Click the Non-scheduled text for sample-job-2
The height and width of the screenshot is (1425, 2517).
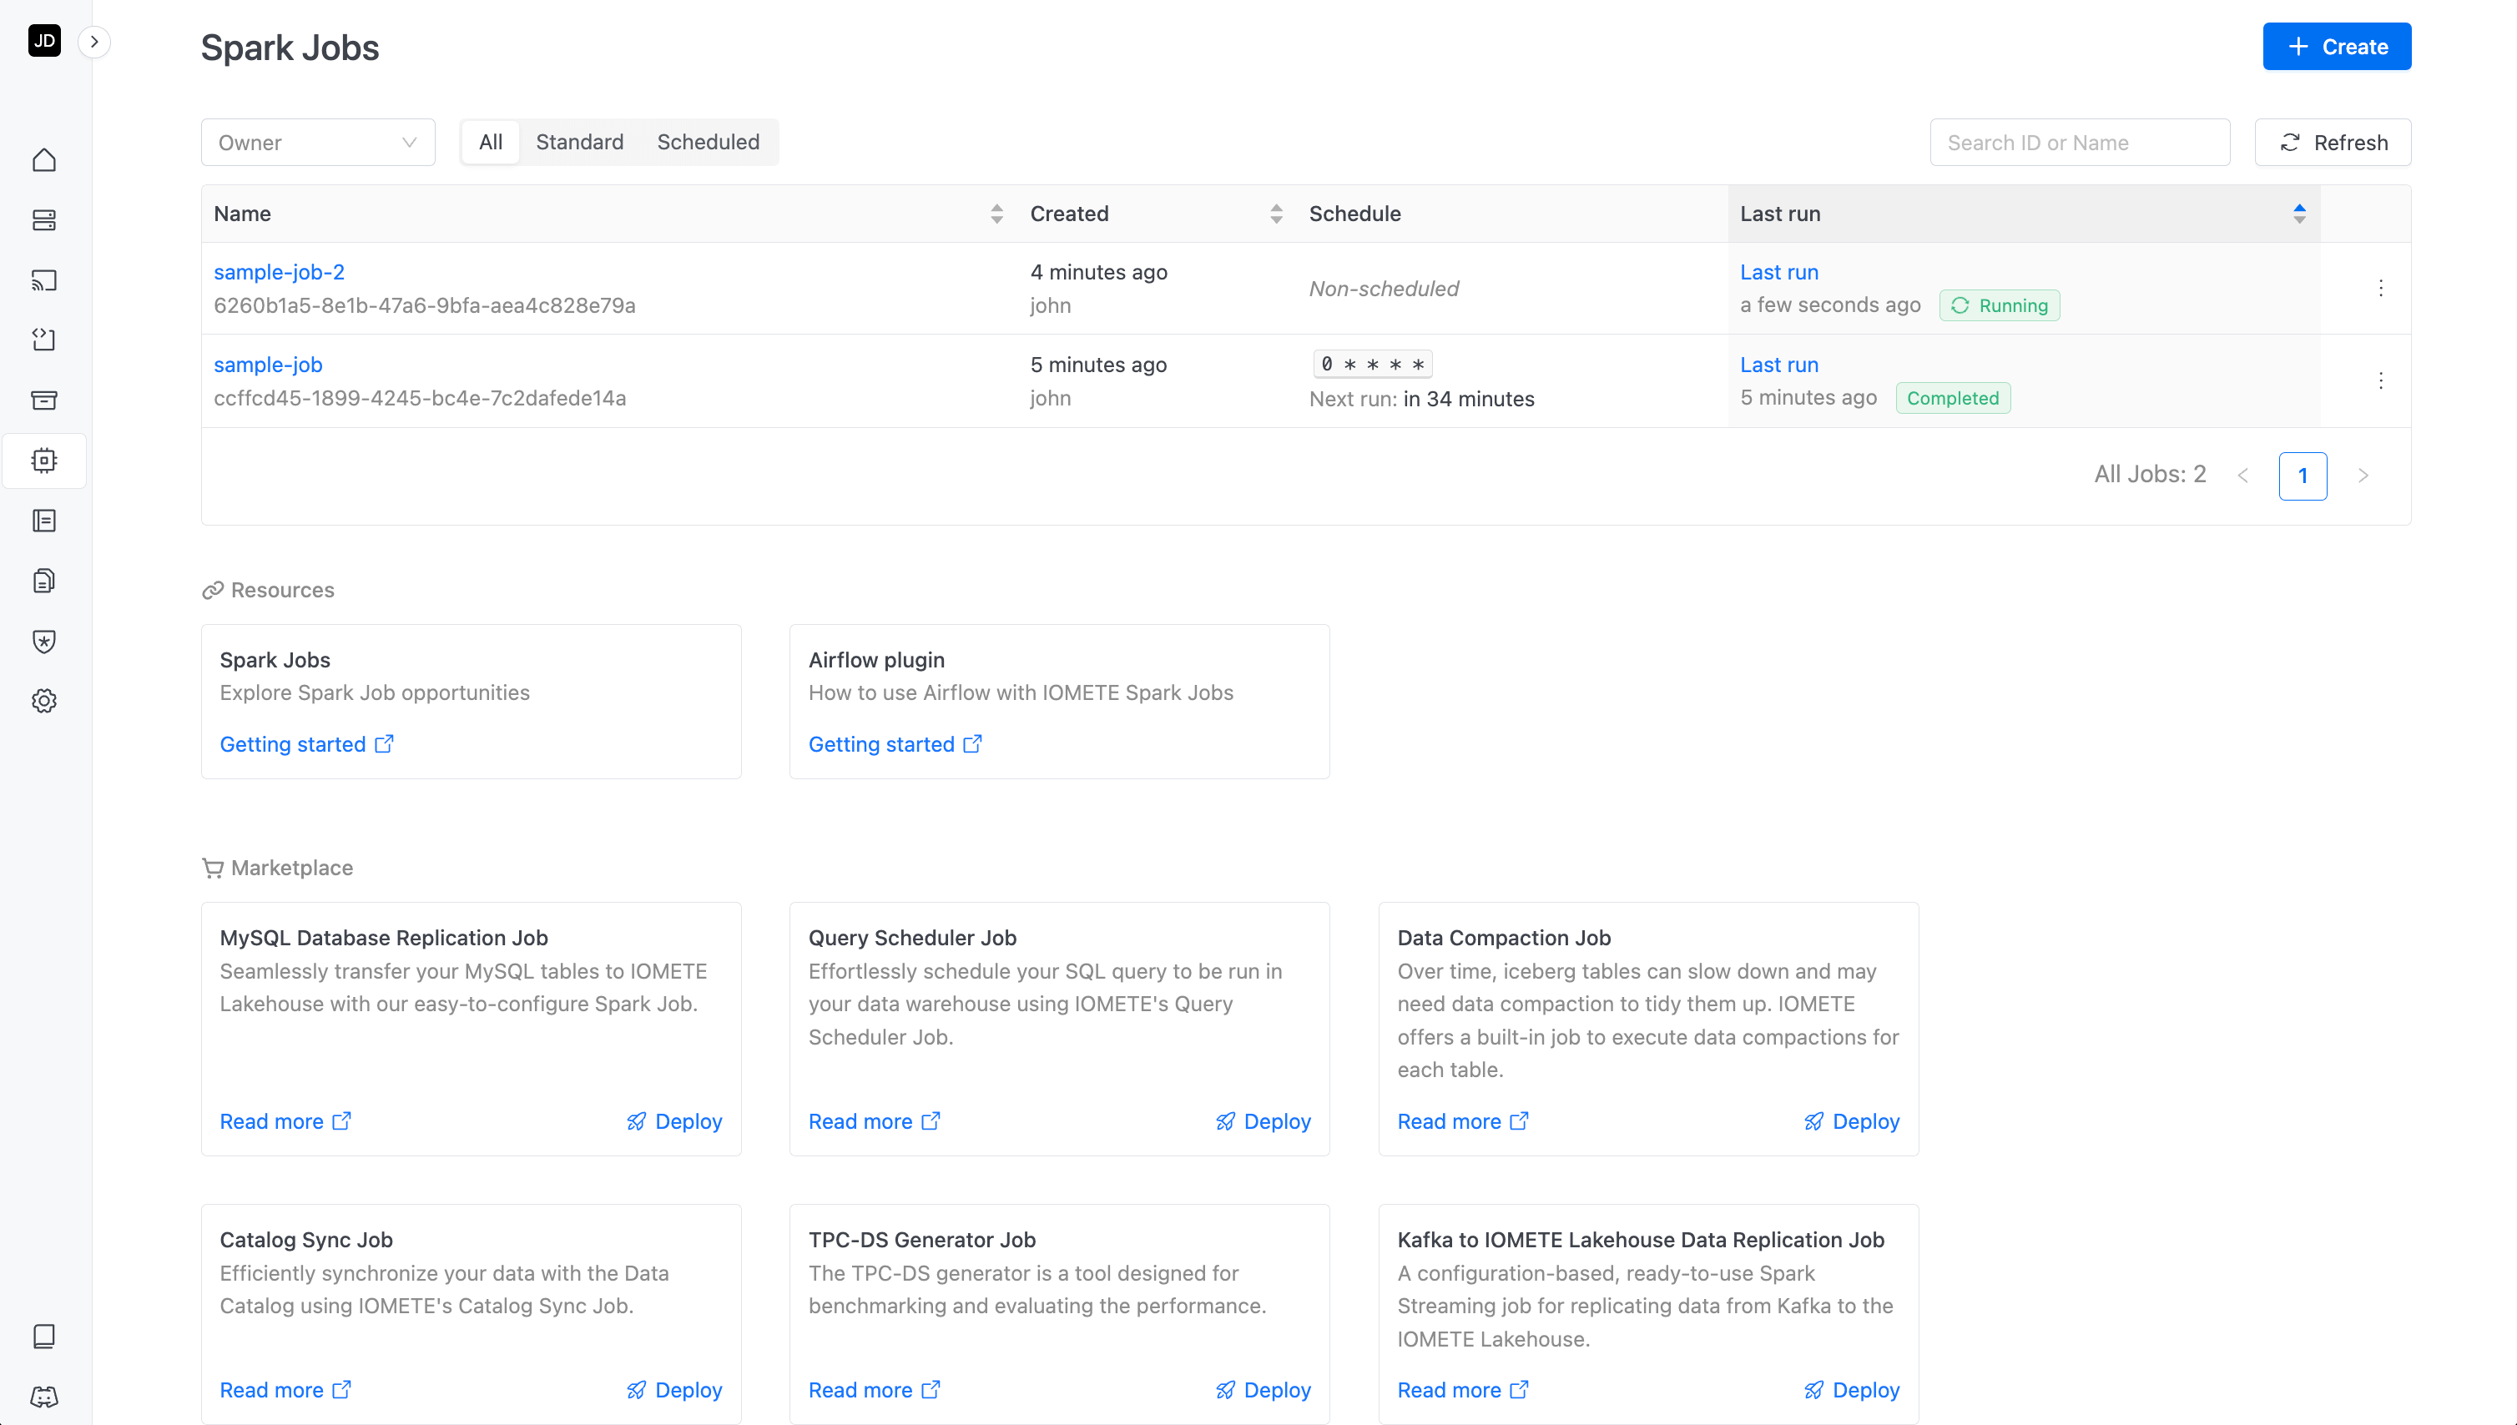click(x=1384, y=289)
